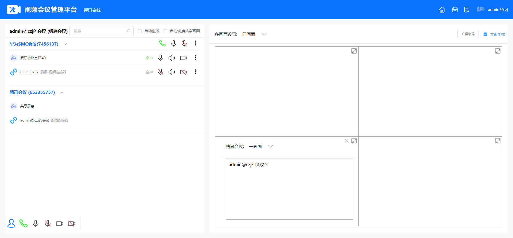
Task: Expand the top-right video pane fullscreen icon
Action: pyautogui.click(x=498, y=51)
